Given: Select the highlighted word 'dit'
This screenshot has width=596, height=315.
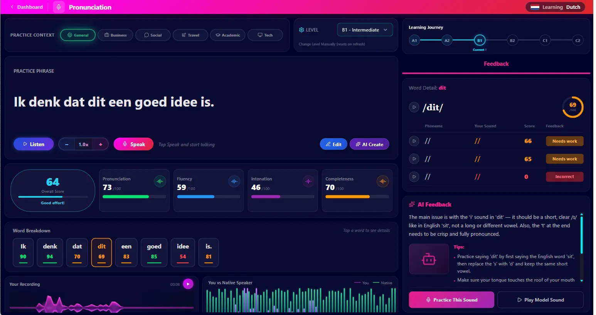Looking at the screenshot, I should 101,253.
